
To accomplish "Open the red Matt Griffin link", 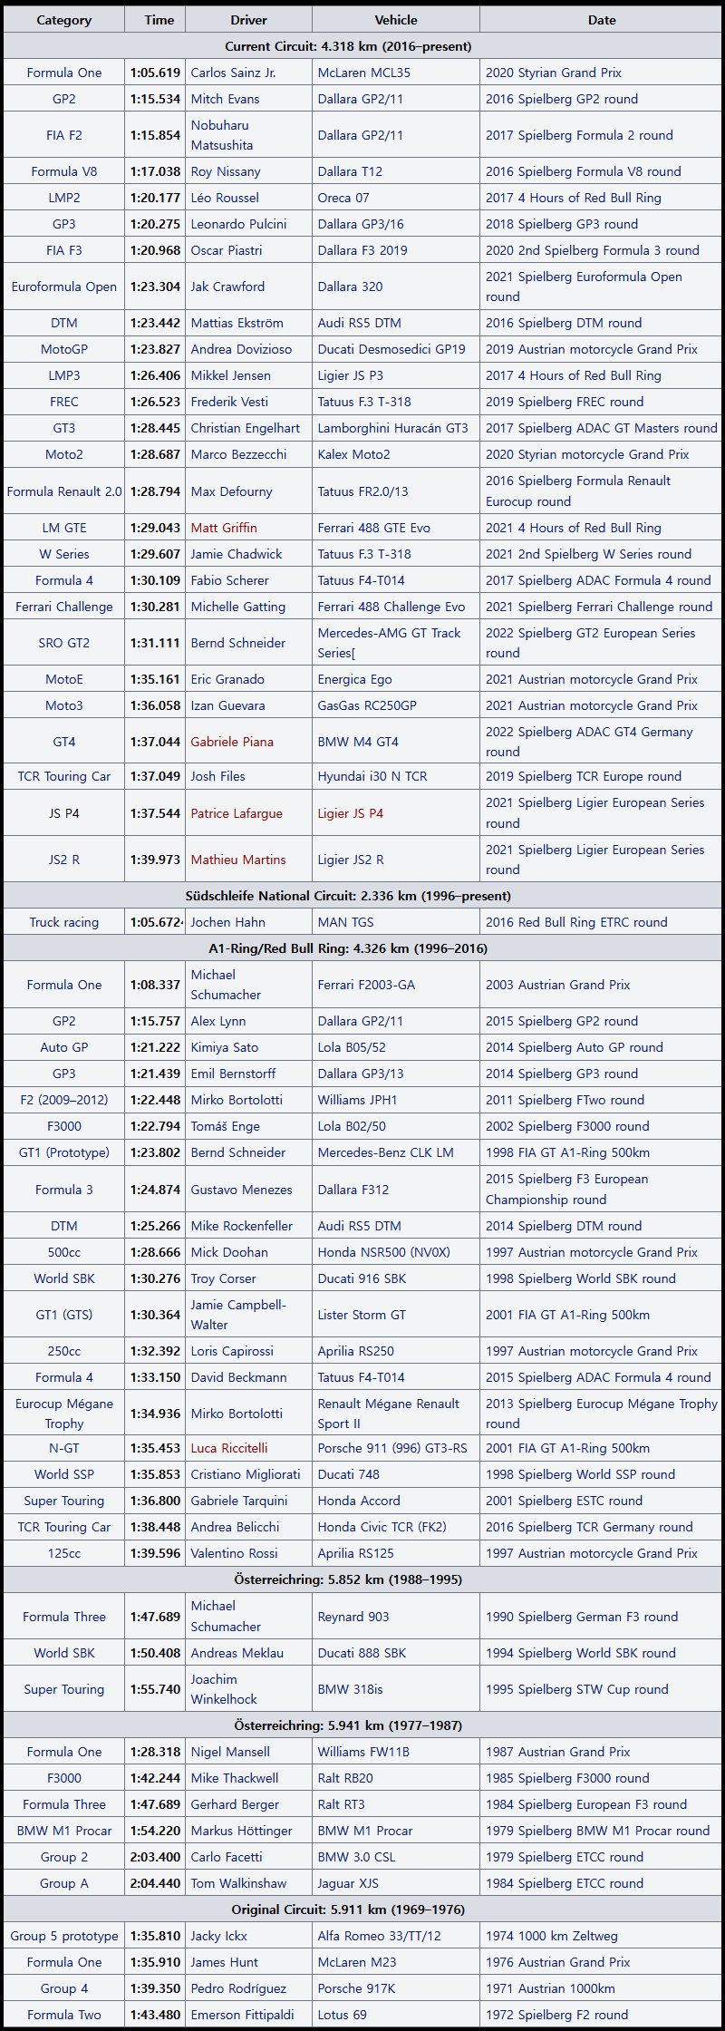I will pyautogui.click(x=224, y=528).
